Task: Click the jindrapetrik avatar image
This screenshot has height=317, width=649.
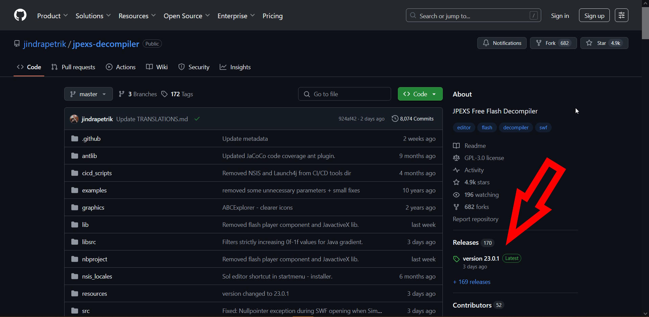Action: point(74,119)
